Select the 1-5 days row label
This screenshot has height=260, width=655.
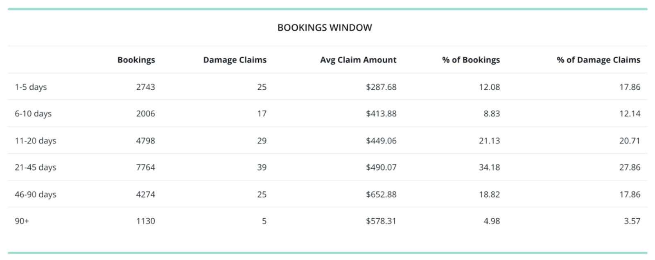click(31, 87)
